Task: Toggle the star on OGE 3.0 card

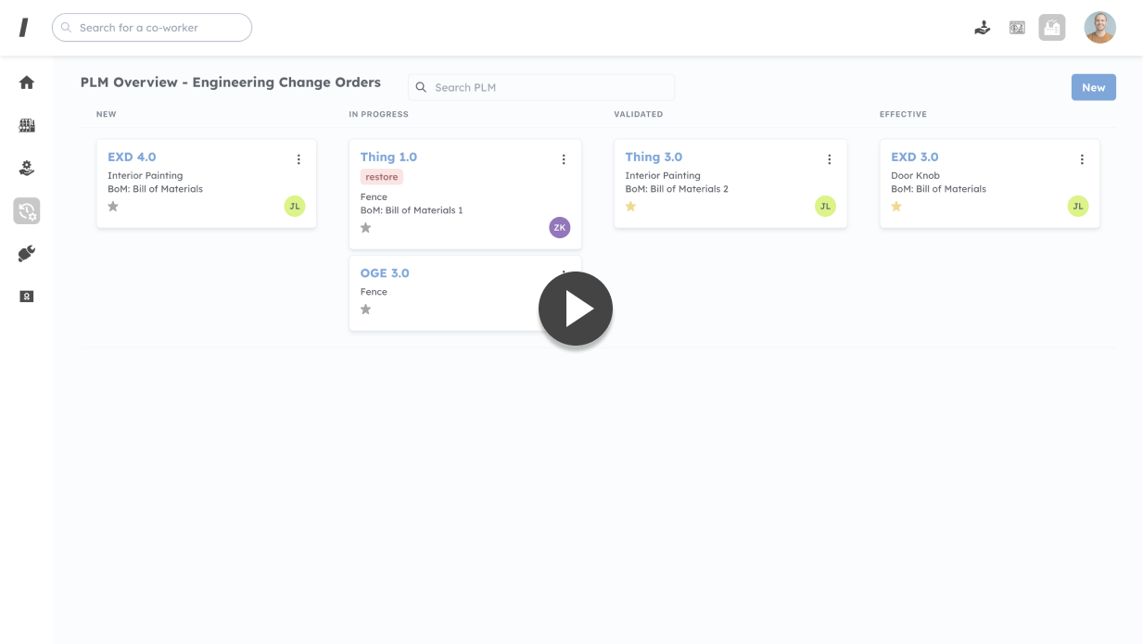Action: tap(365, 309)
